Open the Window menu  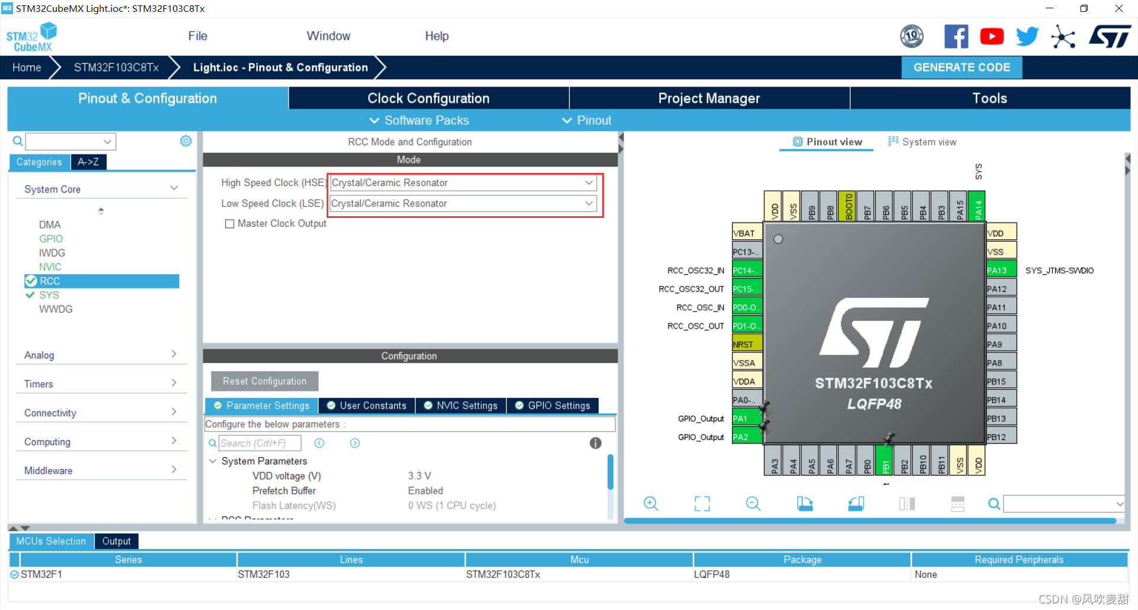tap(328, 36)
